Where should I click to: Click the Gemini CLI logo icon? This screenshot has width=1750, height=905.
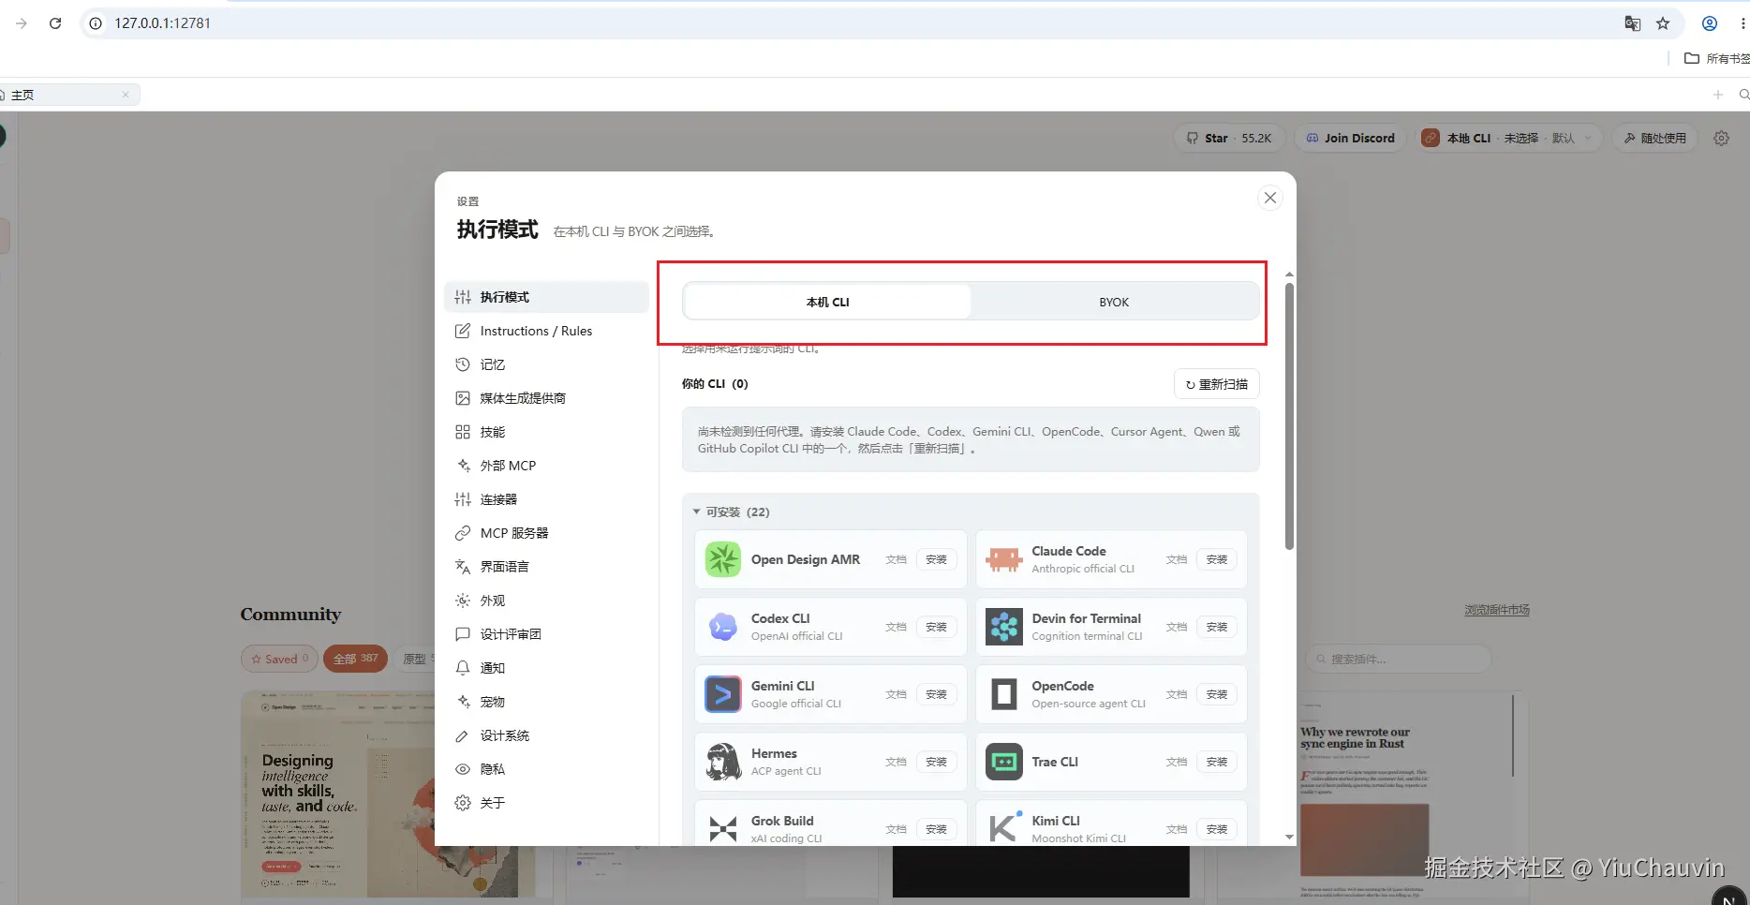[723, 694]
